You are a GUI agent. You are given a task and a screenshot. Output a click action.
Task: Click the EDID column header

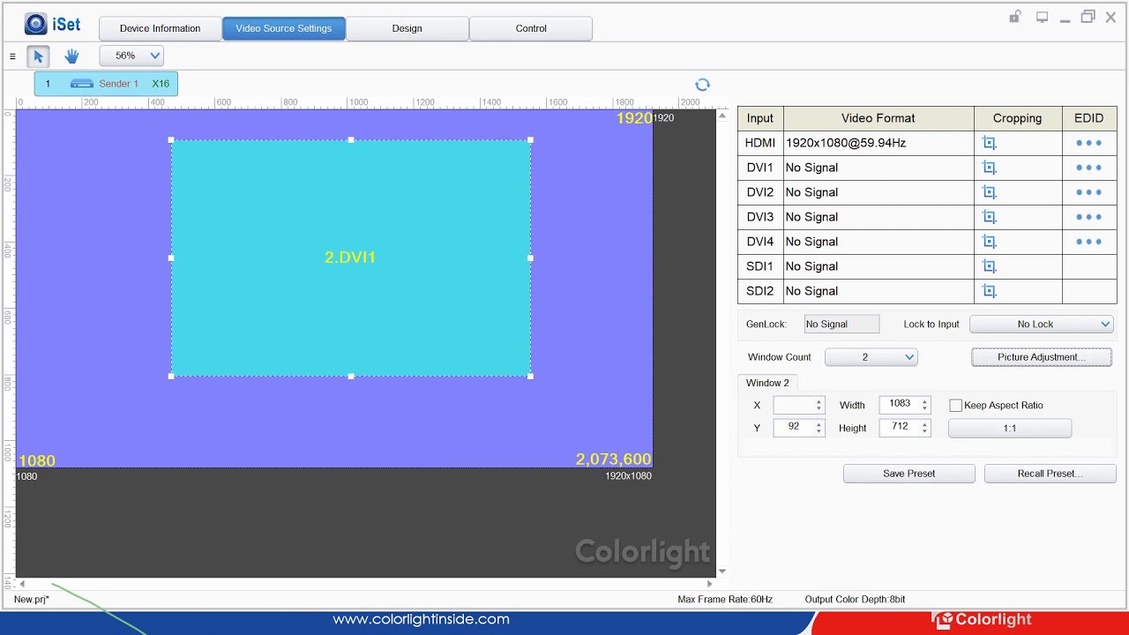click(x=1089, y=118)
